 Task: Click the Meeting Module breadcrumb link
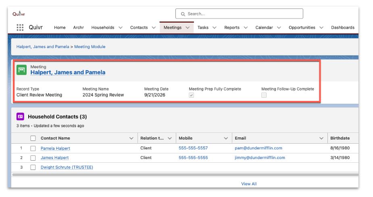pyautogui.click(x=90, y=47)
